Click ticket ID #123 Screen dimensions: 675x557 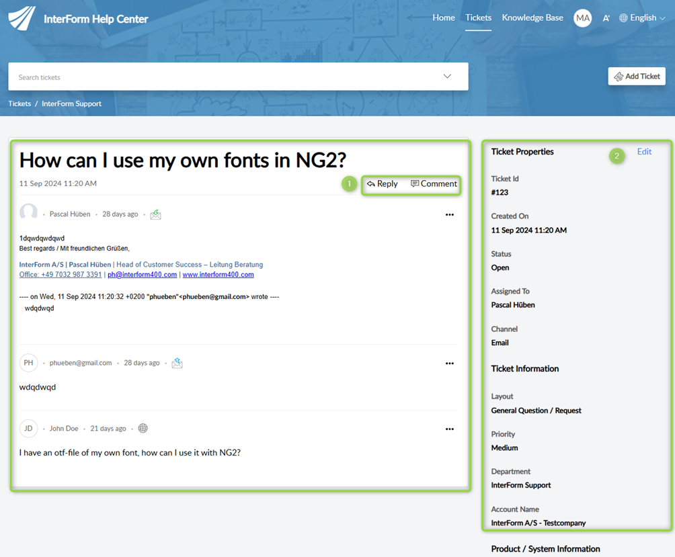coord(500,192)
